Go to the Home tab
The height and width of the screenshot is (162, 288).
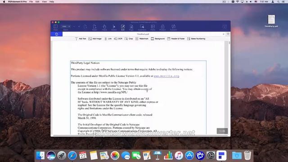[57, 34]
